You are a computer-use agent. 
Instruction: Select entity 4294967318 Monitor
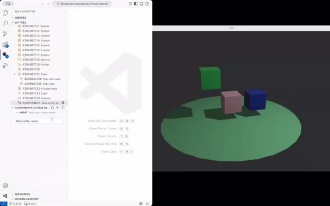pyautogui.click(x=39, y=60)
